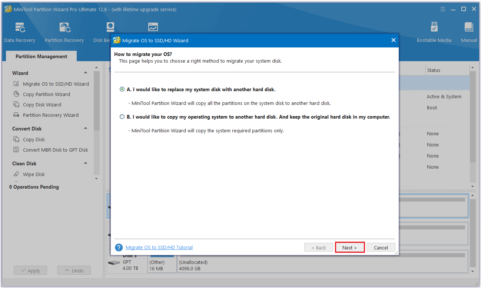481x288 pixels.
Task: Click the '0 Operations Pending' label
Action: [x=34, y=187]
